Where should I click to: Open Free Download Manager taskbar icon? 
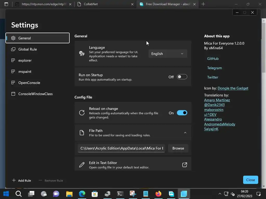point(171,194)
